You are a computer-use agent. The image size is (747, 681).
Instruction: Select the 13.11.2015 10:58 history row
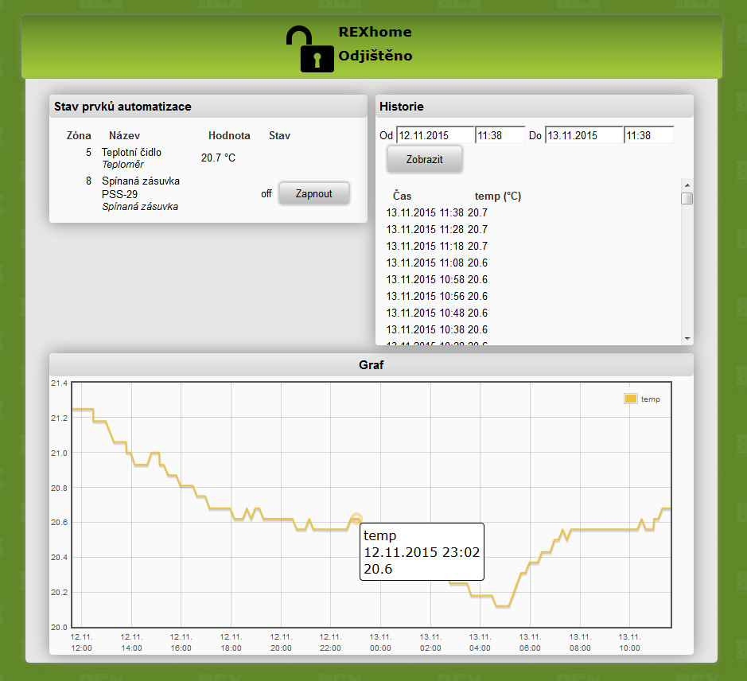[x=437, y=279]
